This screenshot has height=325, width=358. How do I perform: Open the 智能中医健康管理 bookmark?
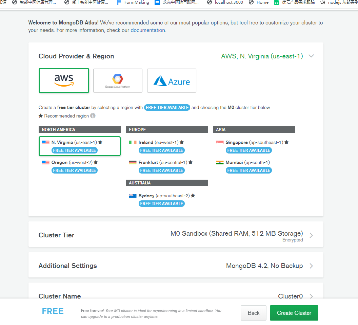tap(34, 2)
